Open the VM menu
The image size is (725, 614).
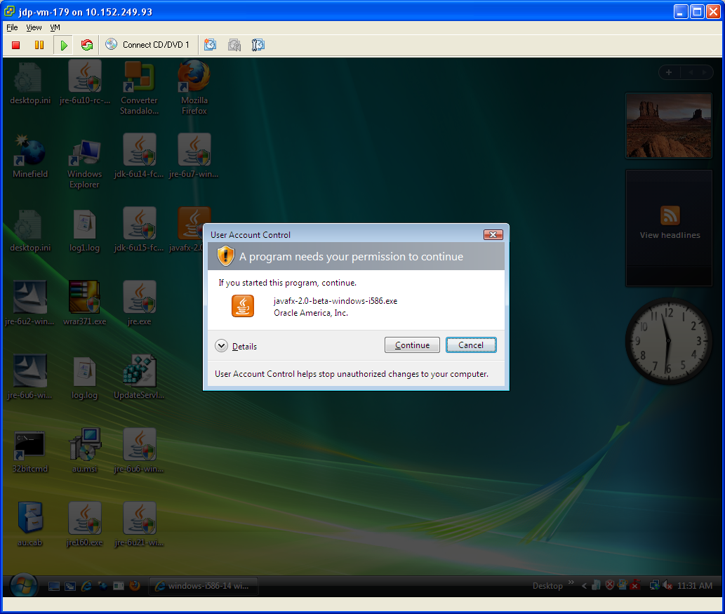pyautogui.click(x=55, y=27)
